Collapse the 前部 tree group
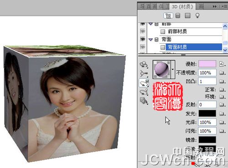This screenshot has width=228, height=168. tap(150, 24)
